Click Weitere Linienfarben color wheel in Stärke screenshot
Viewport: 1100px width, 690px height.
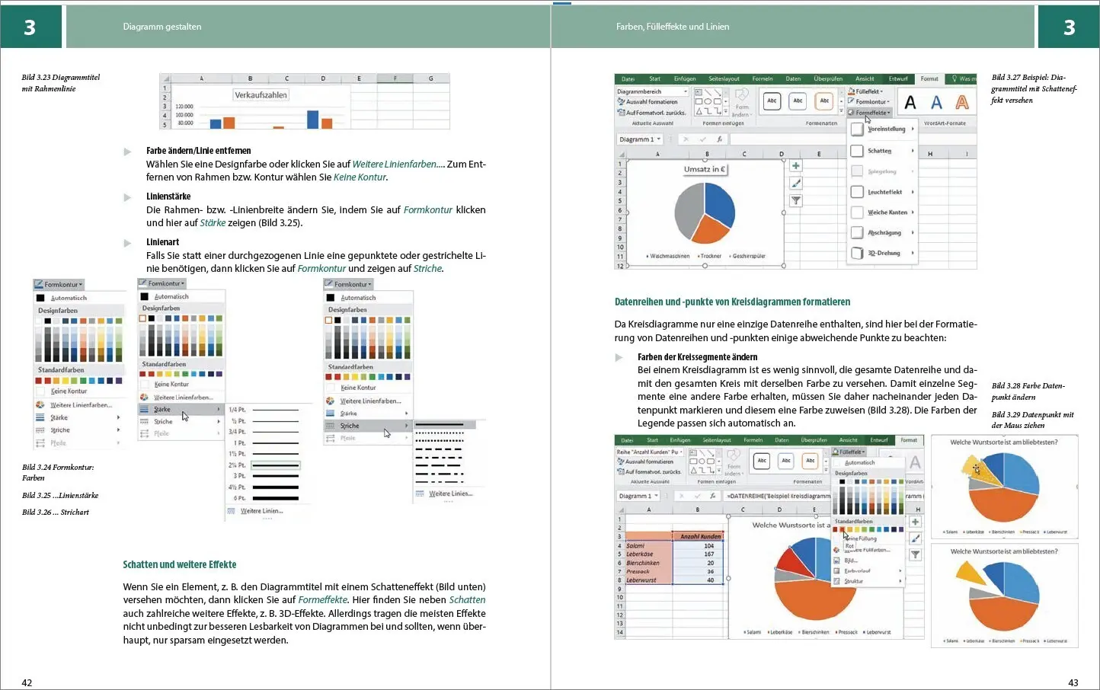(x=144, y=398)
